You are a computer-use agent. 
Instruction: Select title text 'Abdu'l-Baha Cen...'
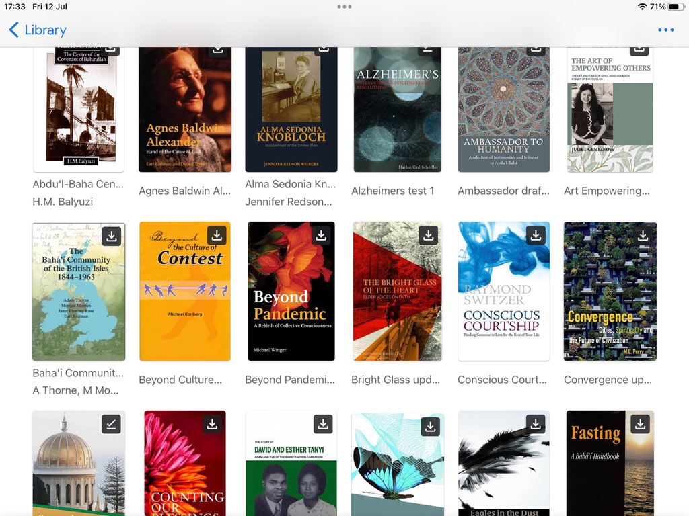click(78, 184)
